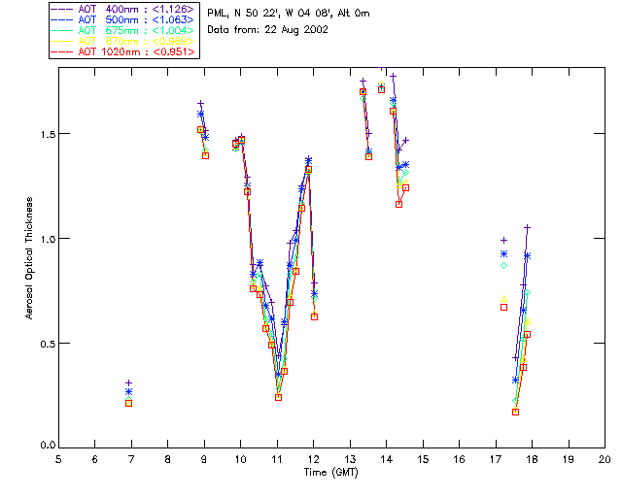Image resolution: width=622 pixels, height=497 pixels.
Task: Click the x-axis tick label "15"
Action: pyautogui.click(x=423, y=459)
